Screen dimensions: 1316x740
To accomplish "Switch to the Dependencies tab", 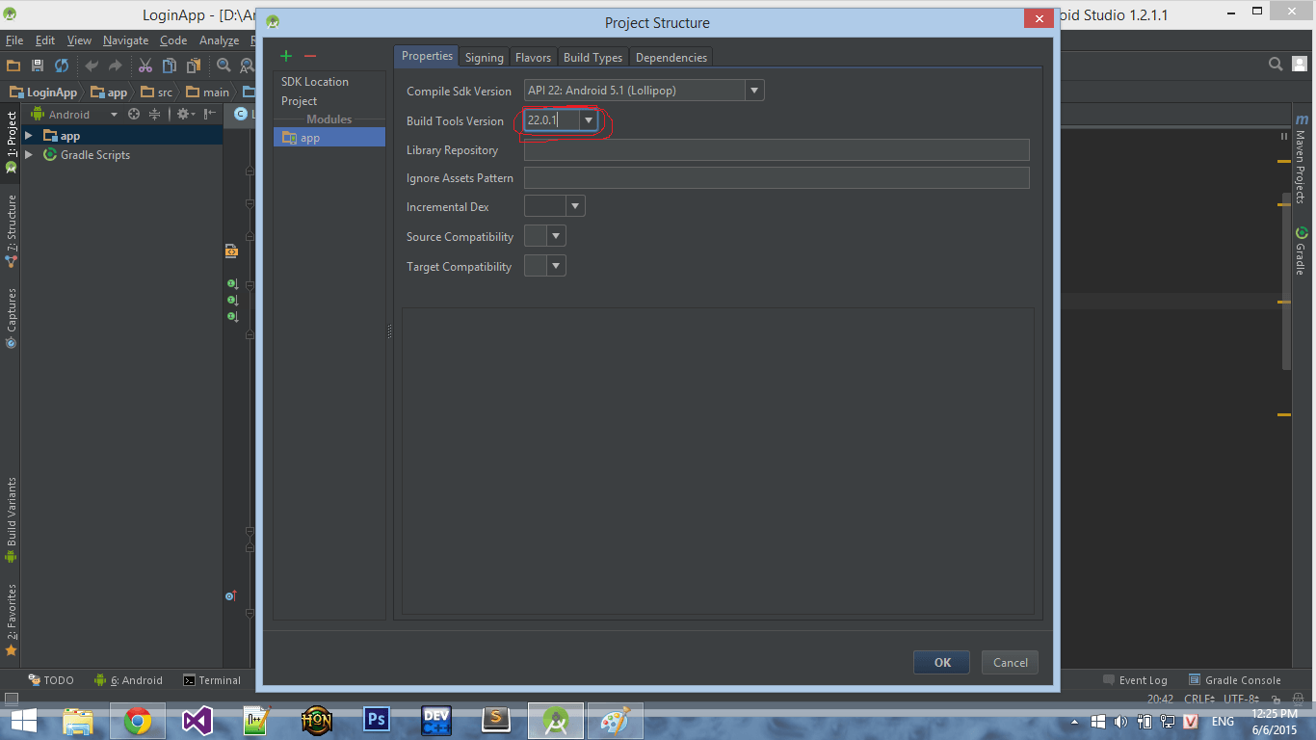I will click(x=671, y=58).
